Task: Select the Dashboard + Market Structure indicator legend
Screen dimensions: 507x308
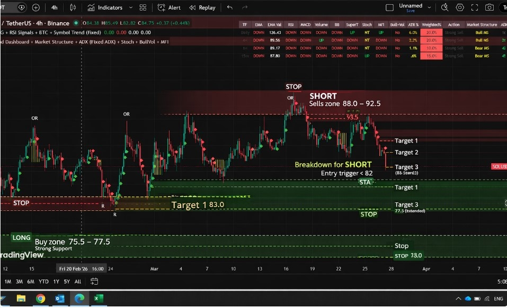Action: [84, 42]
